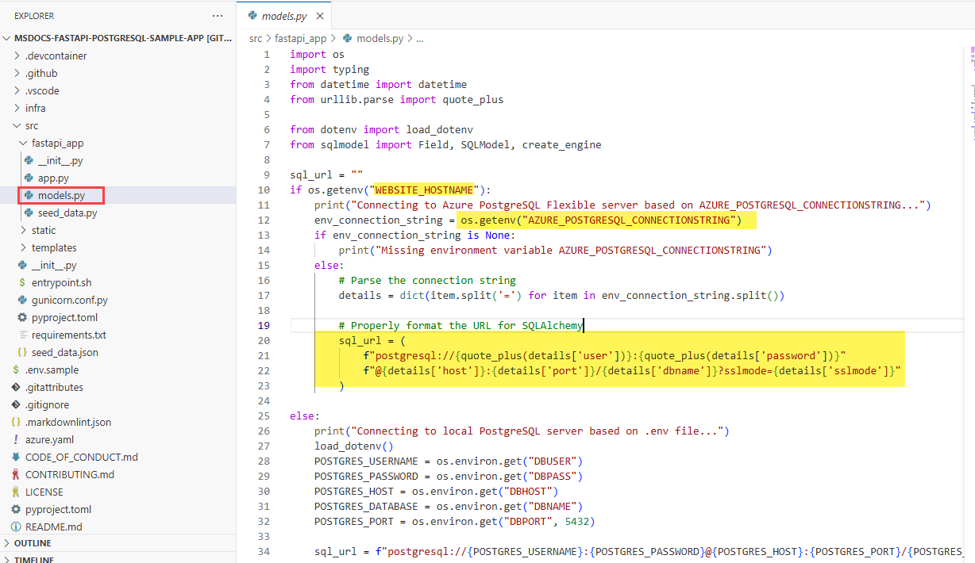Screen dimensions: 975x563
Task: Switch to the models.py tab
Action: [x=286, y=15]
